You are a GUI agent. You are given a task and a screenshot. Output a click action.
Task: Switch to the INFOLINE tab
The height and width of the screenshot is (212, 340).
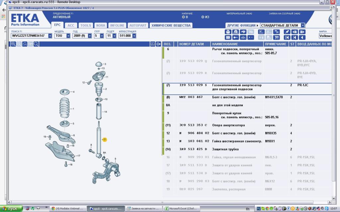click(117, 26)
